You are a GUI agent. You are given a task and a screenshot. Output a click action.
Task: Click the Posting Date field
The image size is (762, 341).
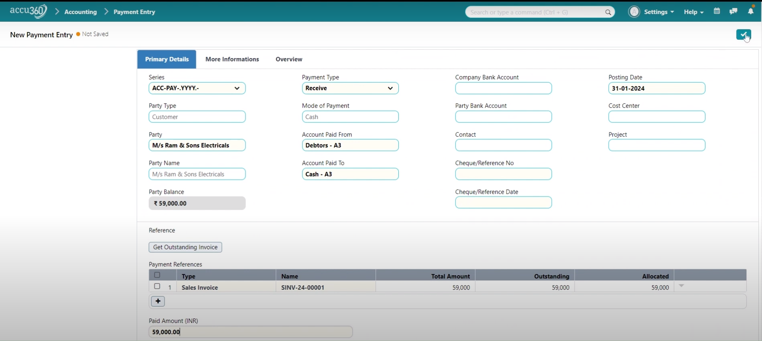pyautogui.click(x=657, y=88)
